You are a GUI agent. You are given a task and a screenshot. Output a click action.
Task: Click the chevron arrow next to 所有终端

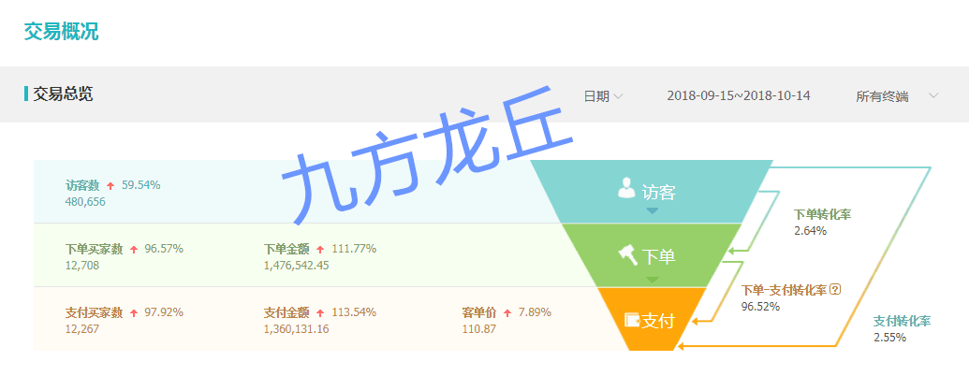(x=932, y=95)
